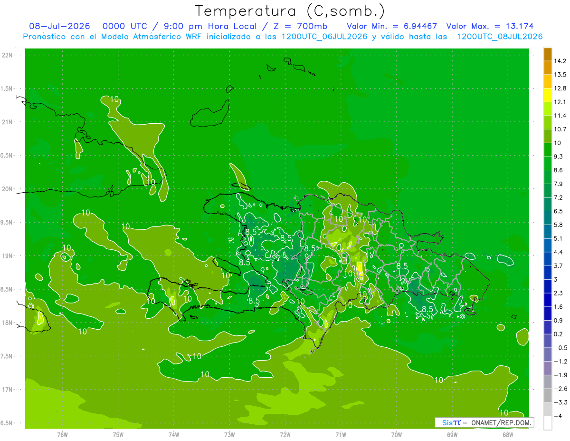The width and height of the screenshot is (570, 441).
Task: Click the "8.6" color bar value
Action: (x=559, y=170)
